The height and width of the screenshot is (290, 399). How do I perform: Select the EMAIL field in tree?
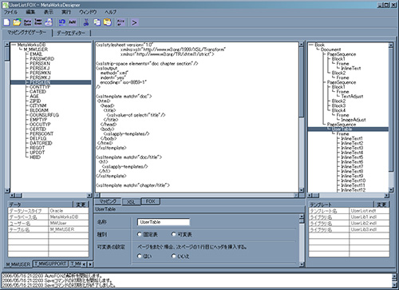tap(36, 54)
